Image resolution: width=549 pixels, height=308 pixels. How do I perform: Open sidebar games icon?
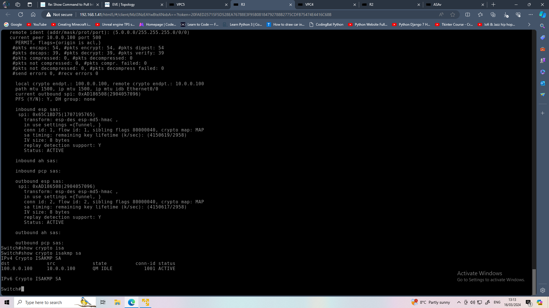pos(542,60)
